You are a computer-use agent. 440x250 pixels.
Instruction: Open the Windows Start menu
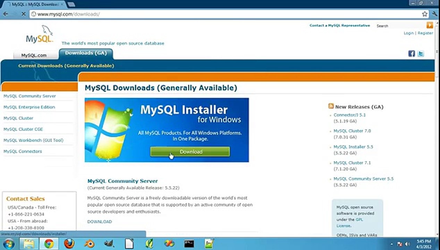point(8,244)
